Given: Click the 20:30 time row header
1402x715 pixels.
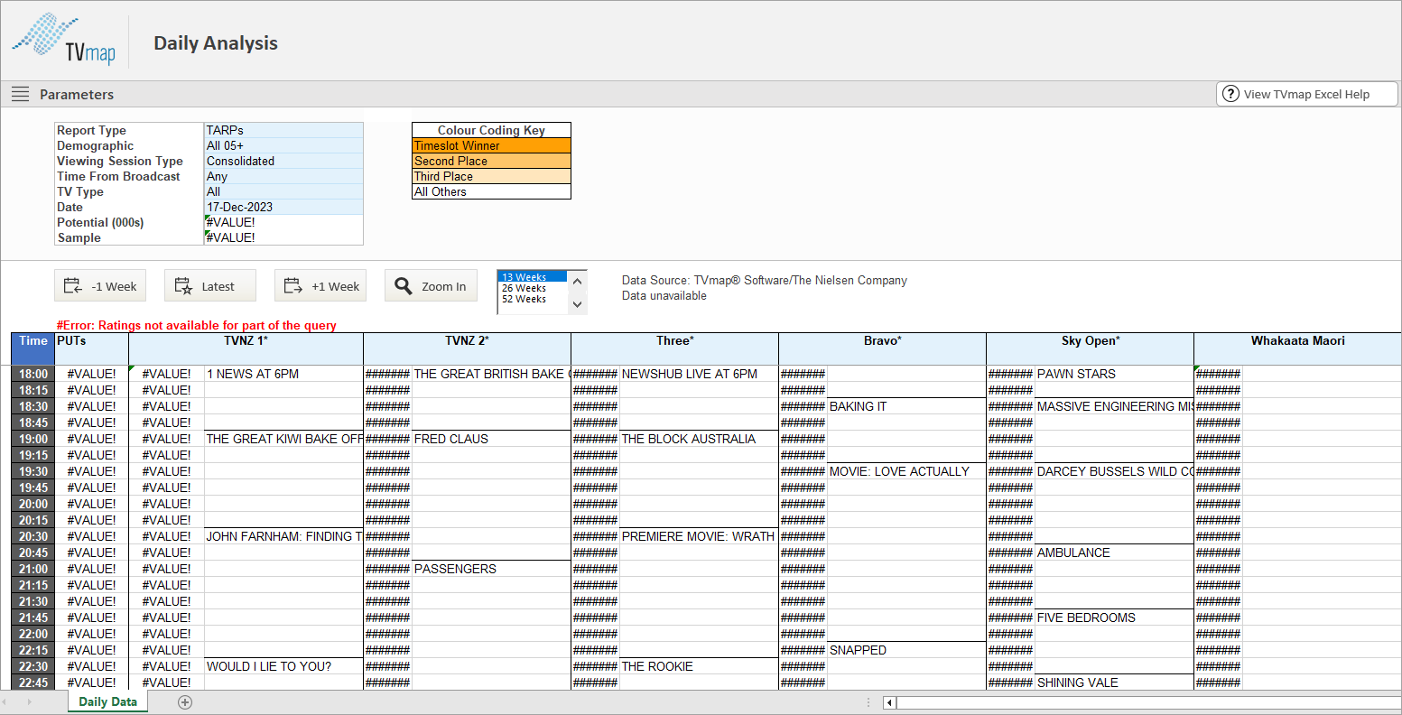Looking at the screenshot, I should coord(32,536).
